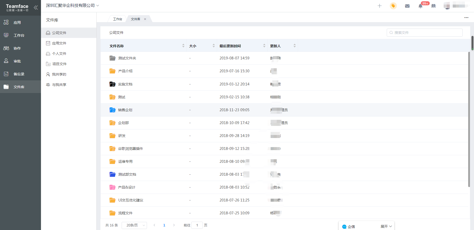The width and height of the screenshot is (474, 230).
Task: Sort by 最后更新时间 column arrows
Action: [264, 46]
